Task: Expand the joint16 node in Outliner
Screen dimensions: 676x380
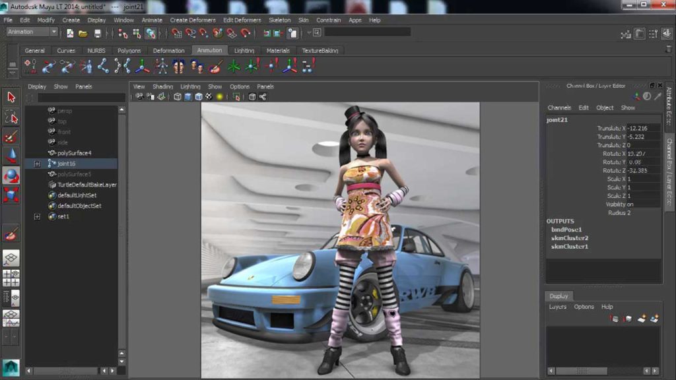Action: (x=38, y=164)
